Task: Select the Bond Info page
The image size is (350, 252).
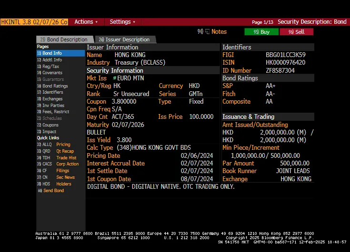Action: point(60,53)
